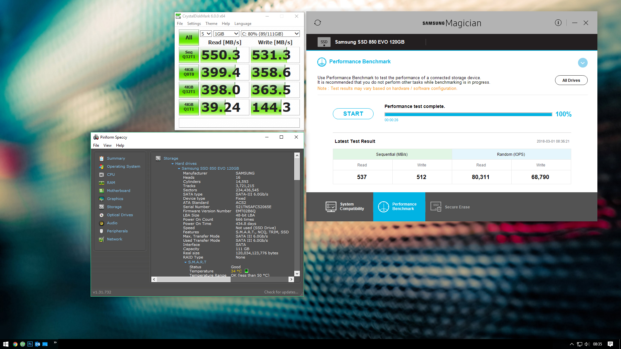The width and height of the screenshot is (621, 349).
Task: Collapse the S.M.A.R.T tree node
Action: pyautogui.click(x=185, y=262)
